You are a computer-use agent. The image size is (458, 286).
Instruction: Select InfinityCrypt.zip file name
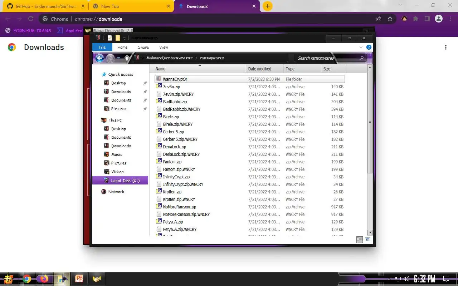coord(176,177)
